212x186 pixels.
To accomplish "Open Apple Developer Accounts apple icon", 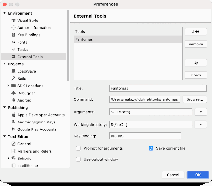I will [14, 115].
